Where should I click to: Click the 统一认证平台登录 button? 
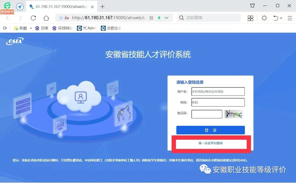pyautogui.click(x=210, y=143)
